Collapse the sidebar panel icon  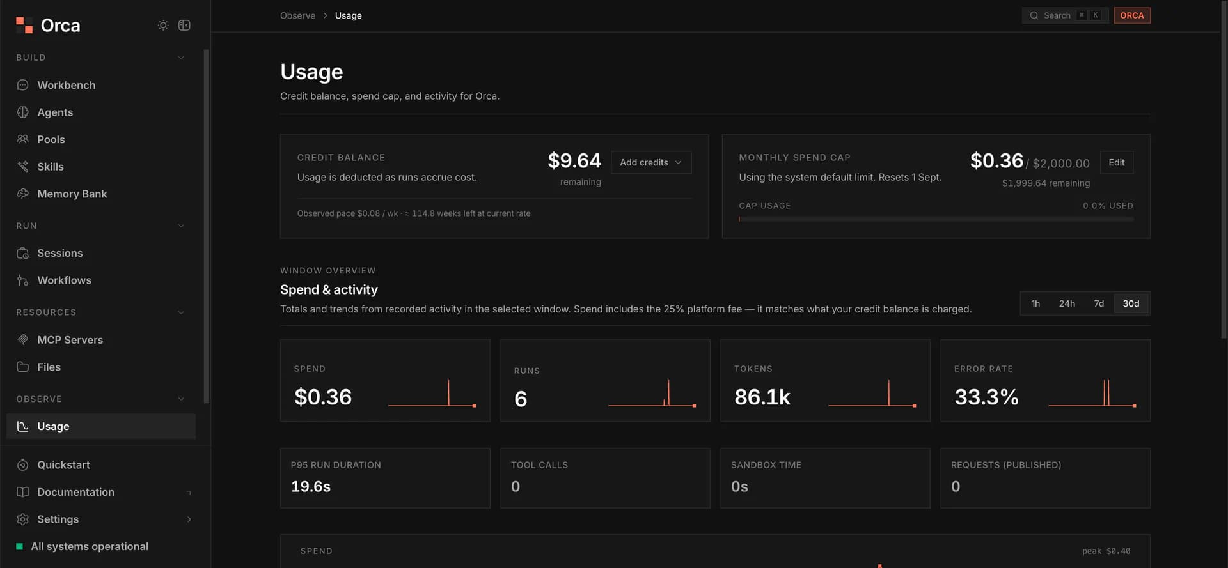click(184, 25)
